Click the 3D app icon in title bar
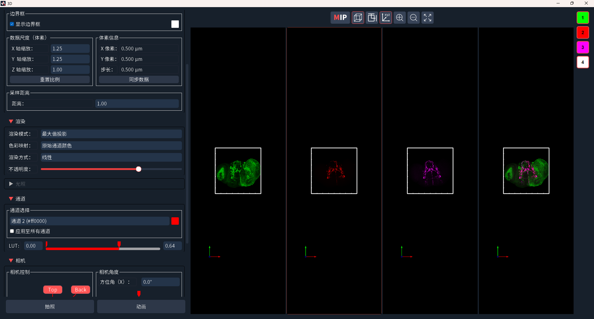 [3, 3]
